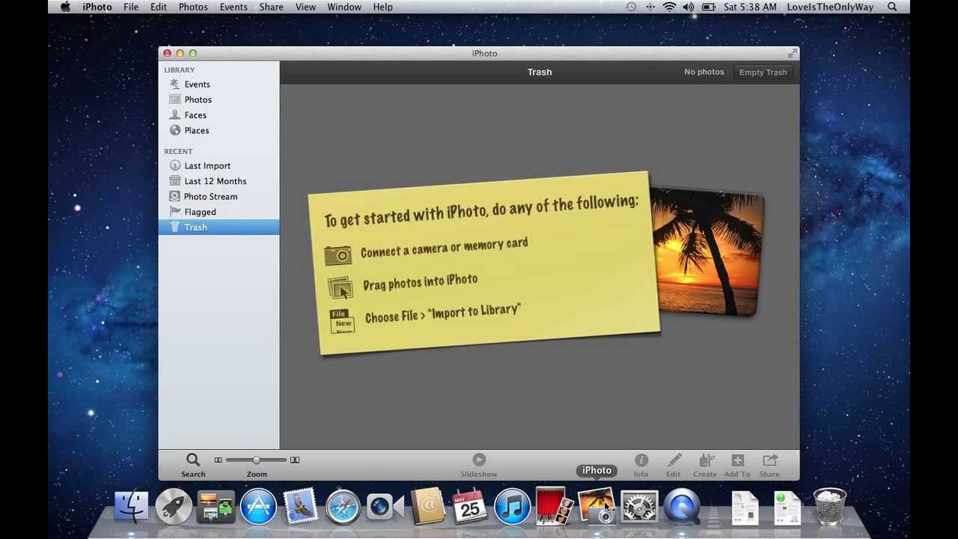Open the Apple menu

point(65,7)
